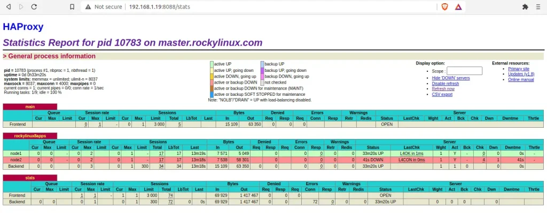The height and width of the screenshot is (222, 547).
Task: Click the Scope text input field
Action: coord(464,71)
